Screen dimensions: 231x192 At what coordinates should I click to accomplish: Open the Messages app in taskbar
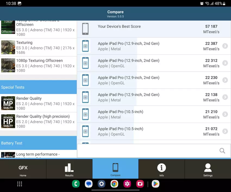coord(89,184)
